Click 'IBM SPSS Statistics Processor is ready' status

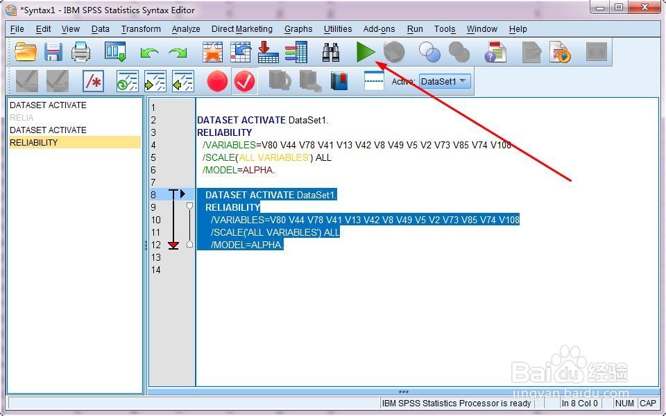tap(456, 404)
